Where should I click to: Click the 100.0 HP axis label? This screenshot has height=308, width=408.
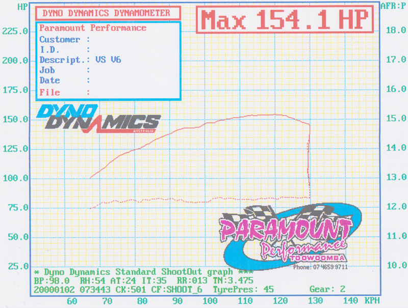(x=15, y=178)
